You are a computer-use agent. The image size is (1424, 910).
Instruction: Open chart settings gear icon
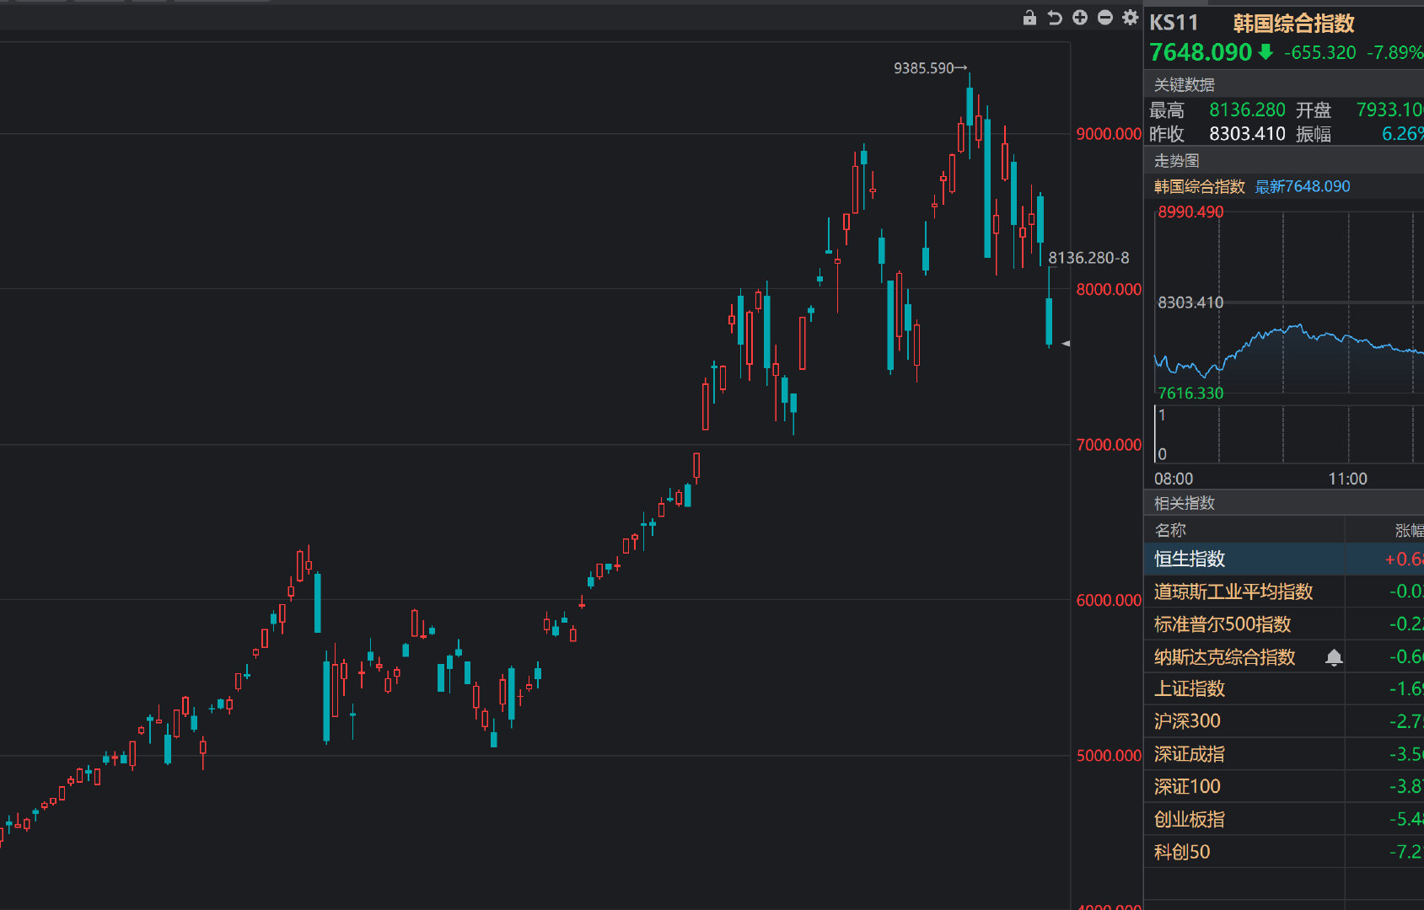click(x=1131, y=18)
